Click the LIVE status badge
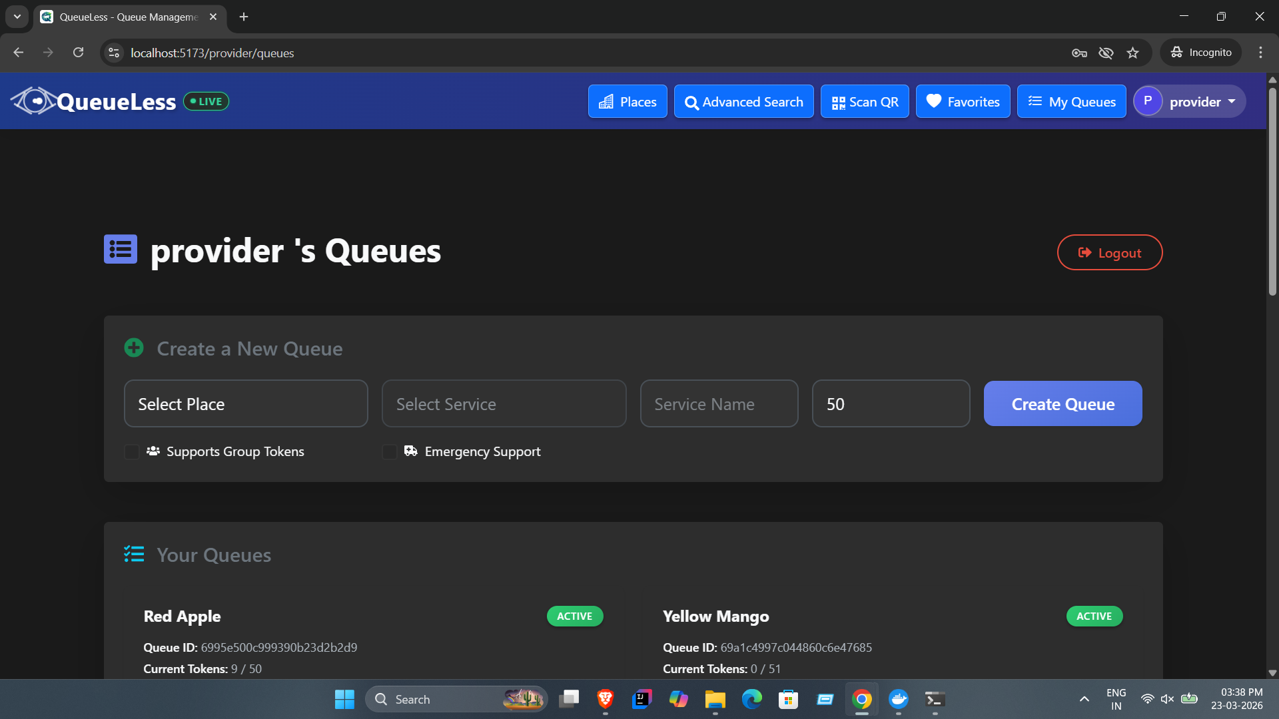Screen dimensions: 1279x719 [206, 101]
